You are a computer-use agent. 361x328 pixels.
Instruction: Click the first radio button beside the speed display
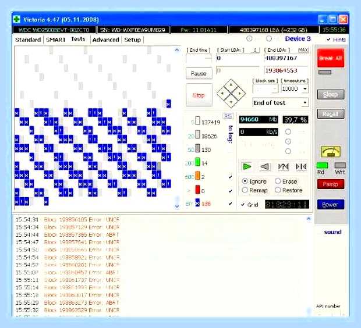tap(288, 131)
